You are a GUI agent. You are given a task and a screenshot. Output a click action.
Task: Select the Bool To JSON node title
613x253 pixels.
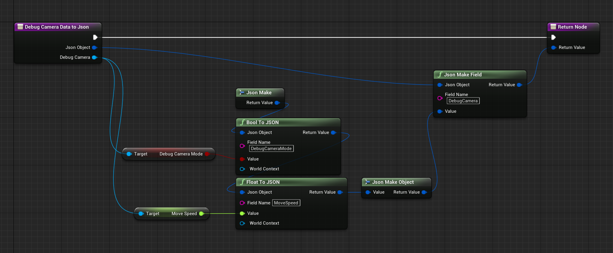pos(262,122)
